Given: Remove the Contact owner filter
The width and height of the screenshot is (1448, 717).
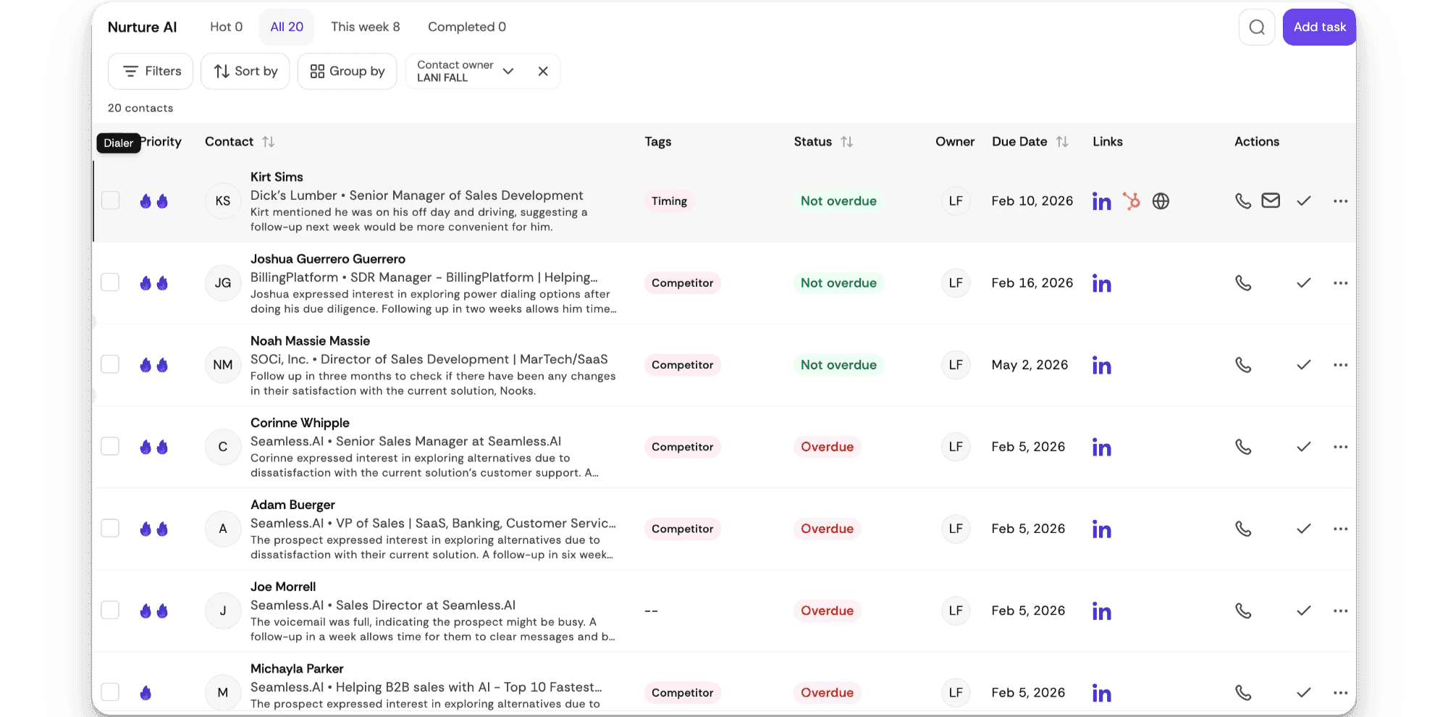Looking at the screenshot, I should pos(543,71).
